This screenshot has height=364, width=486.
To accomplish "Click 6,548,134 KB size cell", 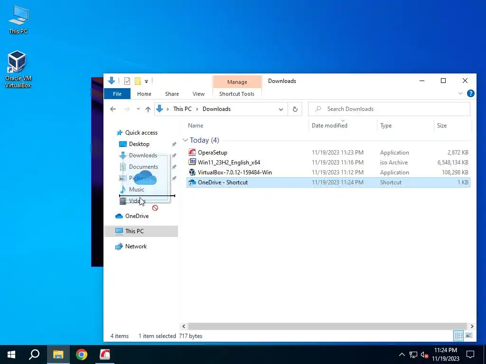I will click(453, 163).
